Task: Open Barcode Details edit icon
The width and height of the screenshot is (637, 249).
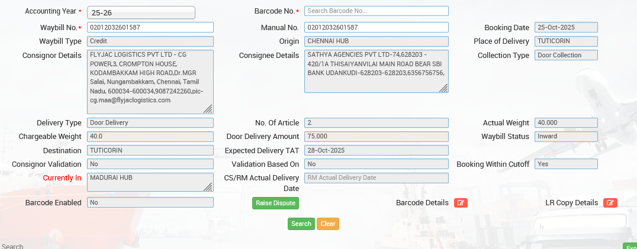Action: (461, 203)
